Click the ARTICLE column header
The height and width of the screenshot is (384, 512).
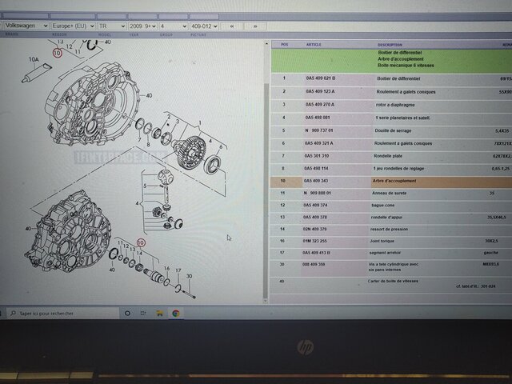[314, 45]
